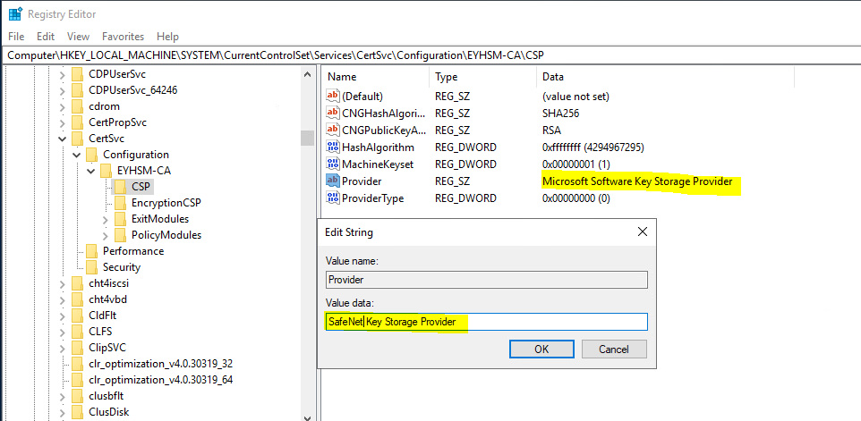Select the clr_optimization_v4.0.30319_64 key
861x421 pixels.
(160, 380)
